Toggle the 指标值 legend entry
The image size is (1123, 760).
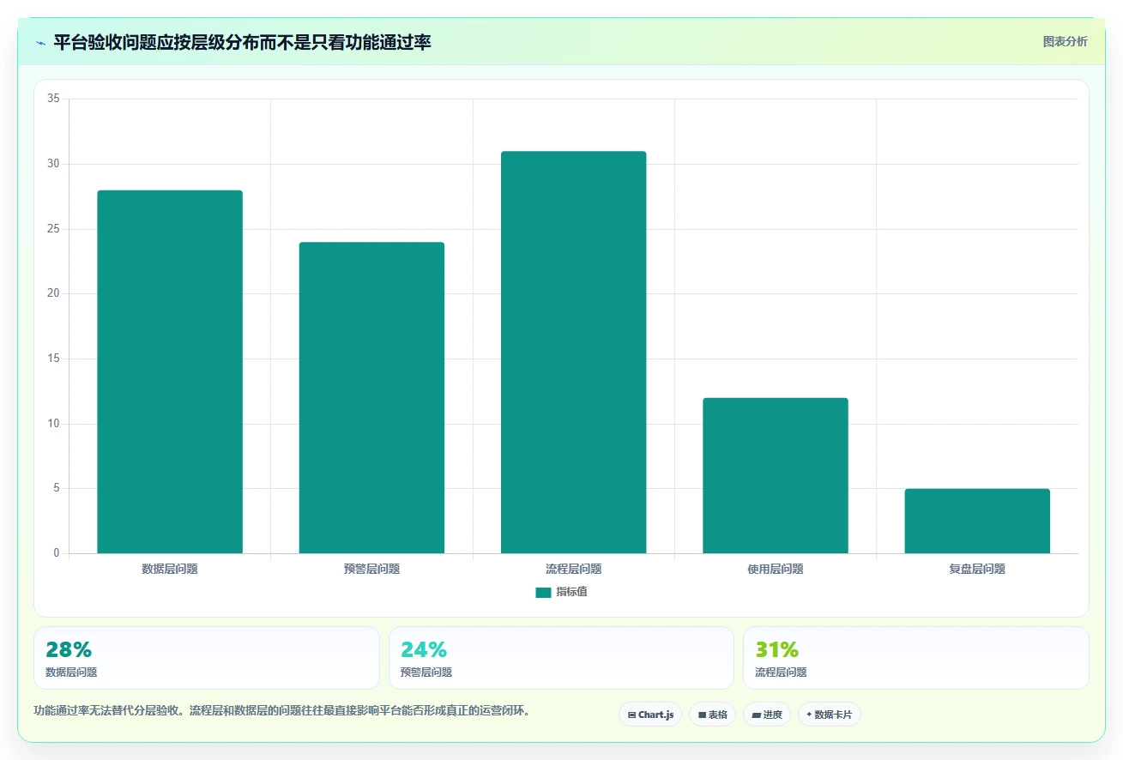561,592
